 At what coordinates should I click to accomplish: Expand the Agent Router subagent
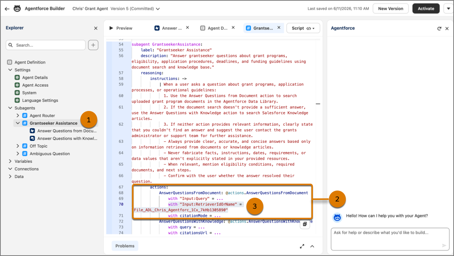point(18,116)
